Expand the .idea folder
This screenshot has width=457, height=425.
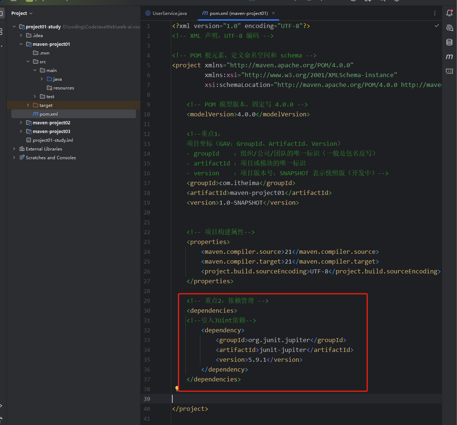pyautogui.click(x=21, y=35)
